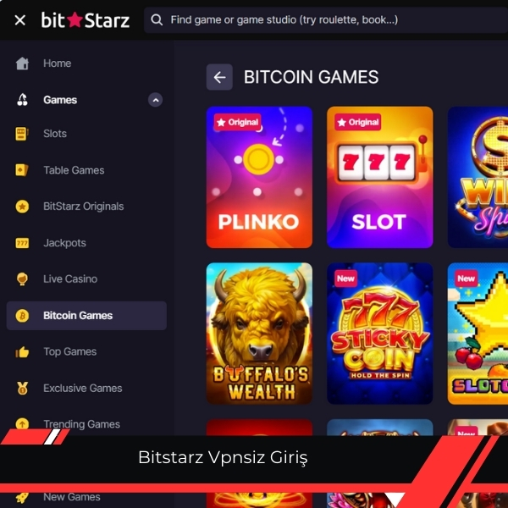The height and width of the screenshot is (508, 508).
Task: Click the Home house icon
Action: pyautogui.click(x=22, y=63)
